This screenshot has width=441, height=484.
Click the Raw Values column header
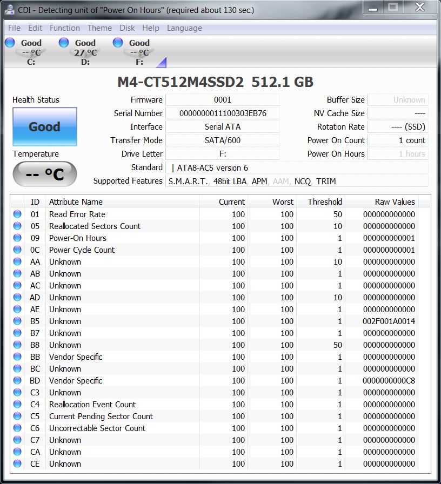381,202
